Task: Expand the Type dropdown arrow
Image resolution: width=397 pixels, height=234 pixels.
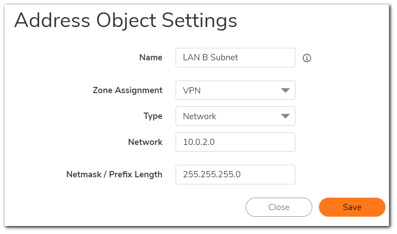Action: click(285, 116)
